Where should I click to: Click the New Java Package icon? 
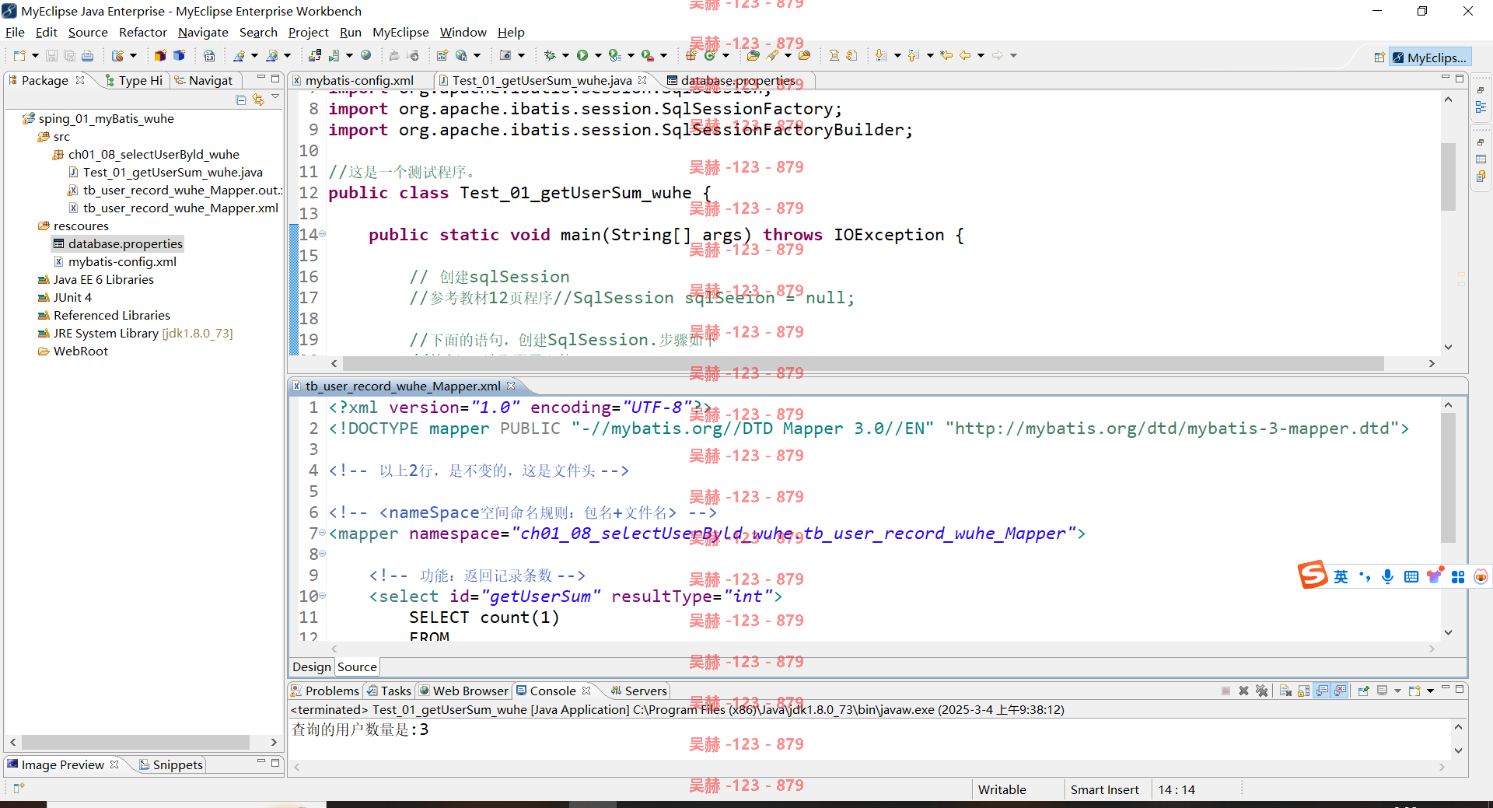pos(691,55)
